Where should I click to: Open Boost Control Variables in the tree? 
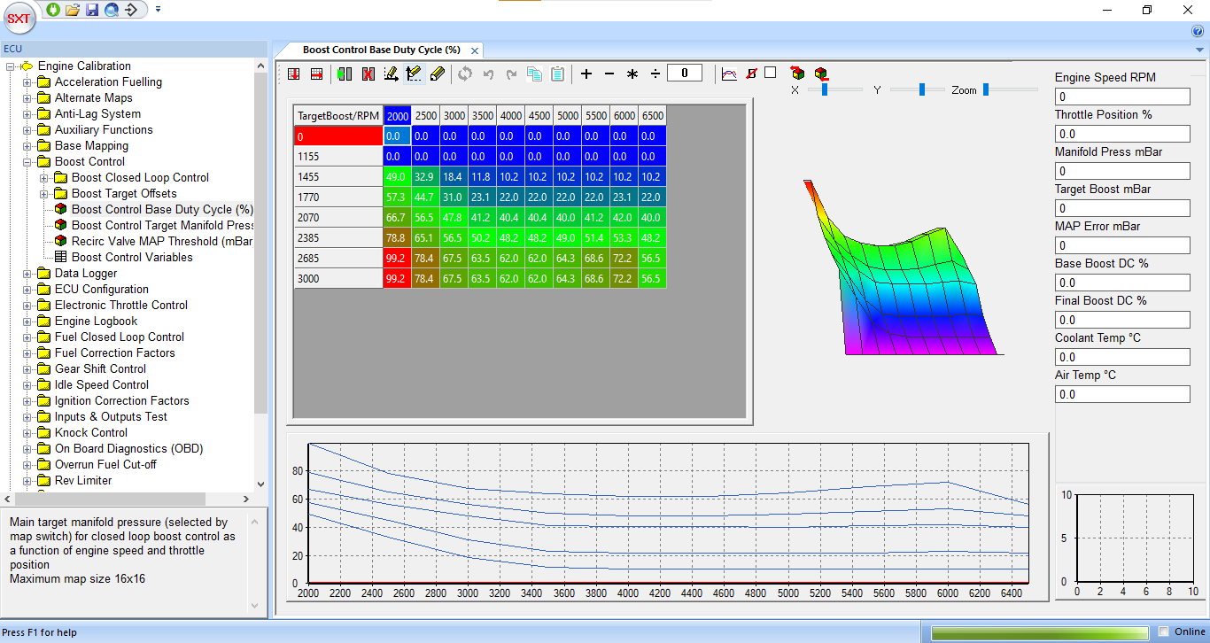point(132,258)
